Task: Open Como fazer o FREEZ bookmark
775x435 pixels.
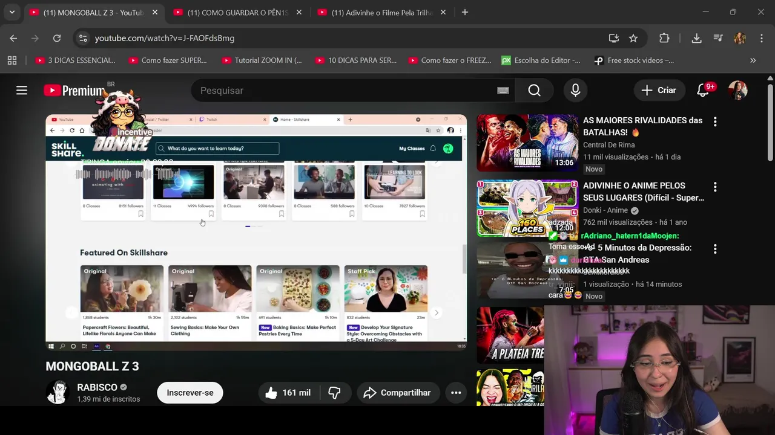Action: coord(449,60)
